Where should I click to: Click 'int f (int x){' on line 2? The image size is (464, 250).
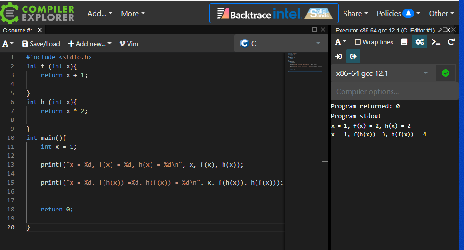(x=51, y=66)
